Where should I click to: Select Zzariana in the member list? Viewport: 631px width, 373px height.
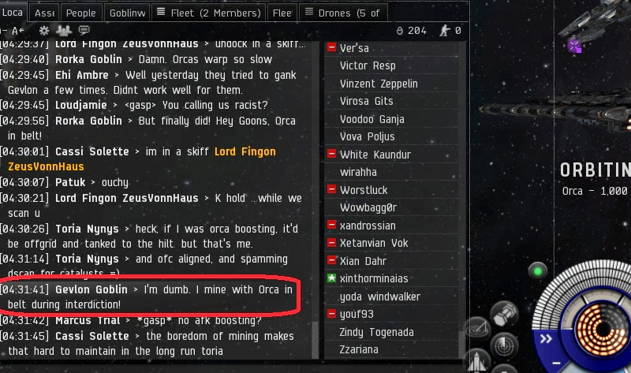pyautogui.click(x=359, y=349)
